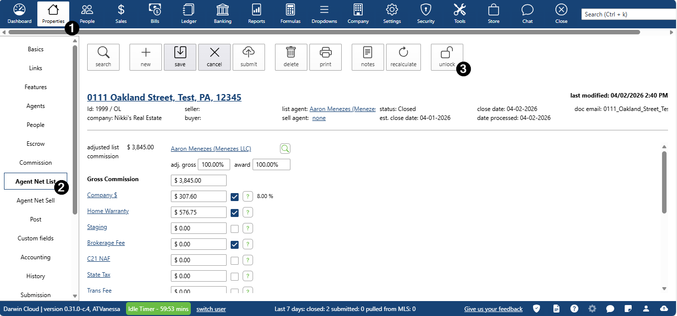Screen dimensions: 677x316
Task: Uncheck the Company $ checkbox
Action: point(235,197)
